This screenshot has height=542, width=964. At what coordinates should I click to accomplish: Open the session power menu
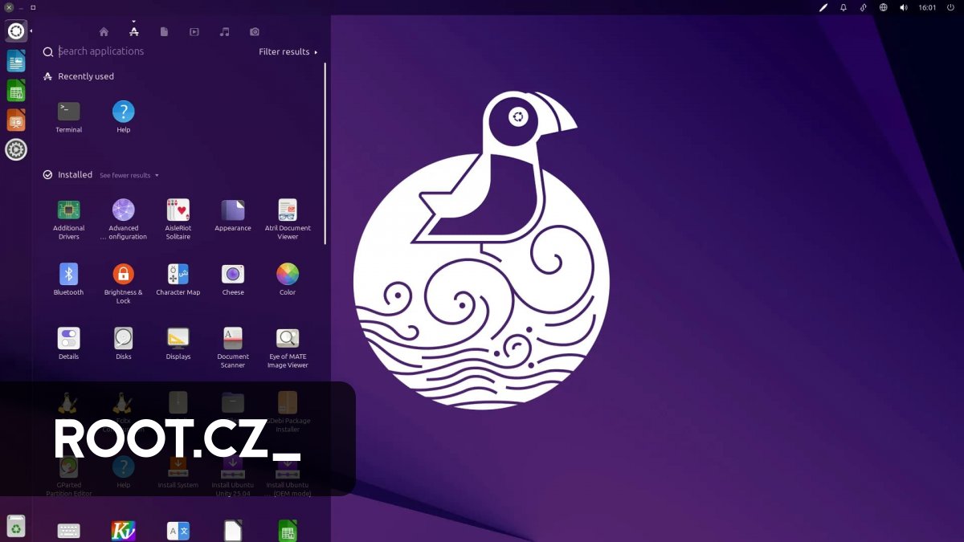(x=950, y=7)
